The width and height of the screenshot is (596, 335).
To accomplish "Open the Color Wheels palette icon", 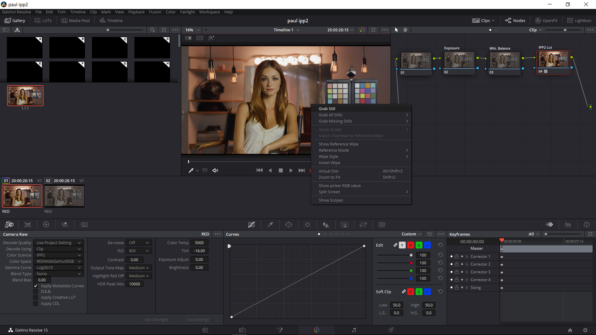I will pos(46,224).
